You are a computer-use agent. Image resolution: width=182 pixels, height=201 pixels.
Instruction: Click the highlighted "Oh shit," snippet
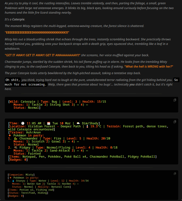point(13,80)
